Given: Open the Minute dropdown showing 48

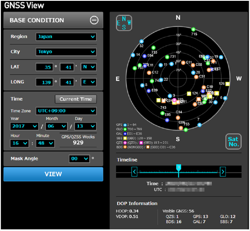Looking at the screenshot, I should click(x=45, y=143).
